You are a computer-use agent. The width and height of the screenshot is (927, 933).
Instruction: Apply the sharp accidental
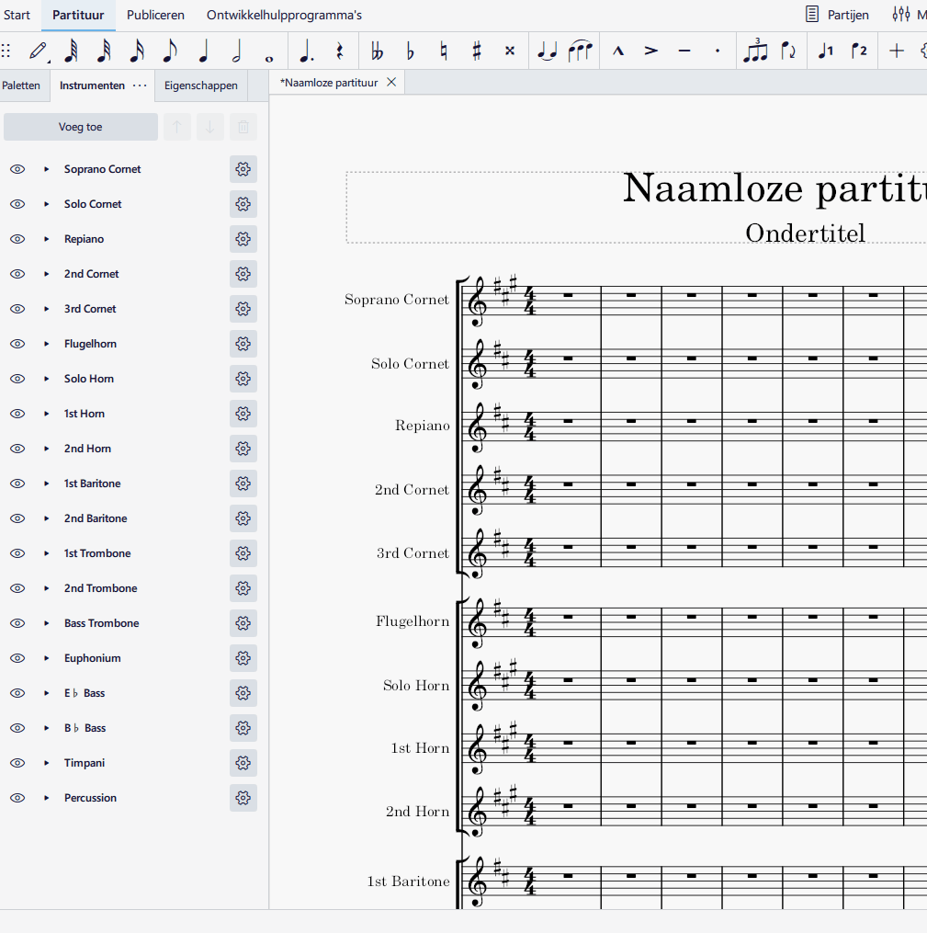pos(476,51)
